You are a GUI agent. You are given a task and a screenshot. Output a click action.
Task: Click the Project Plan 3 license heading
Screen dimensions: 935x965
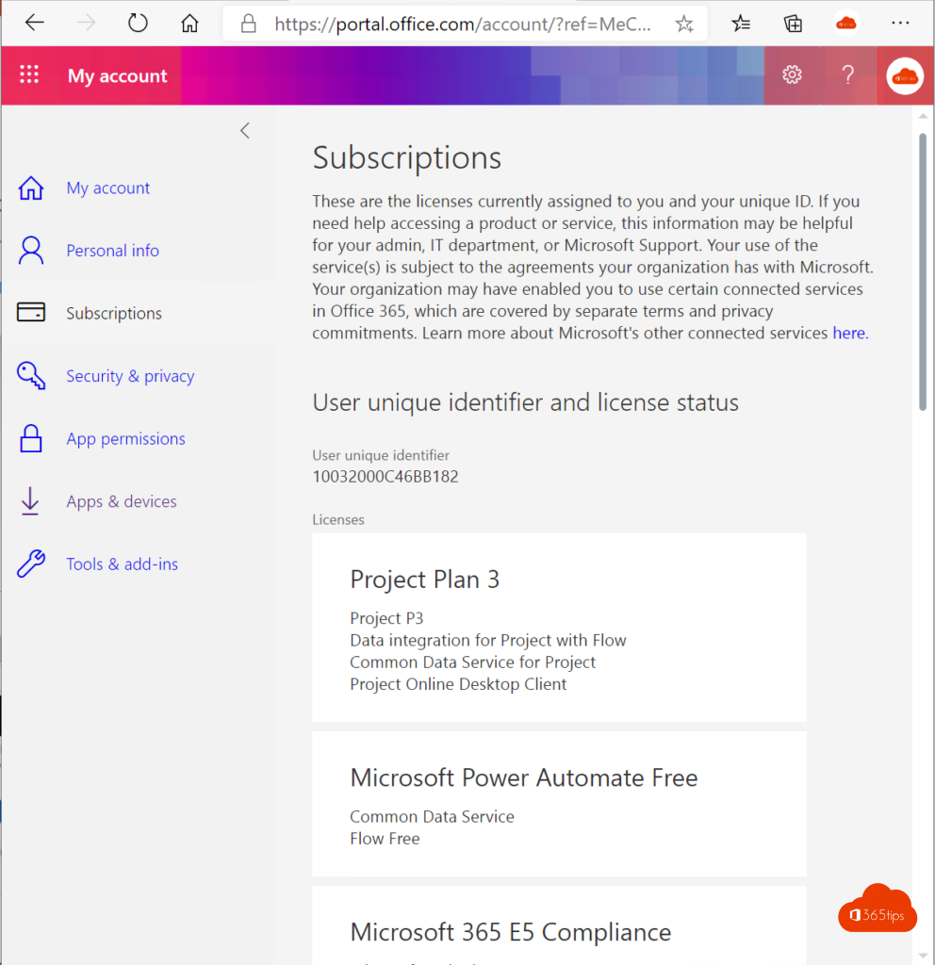(x=425, y=580)
